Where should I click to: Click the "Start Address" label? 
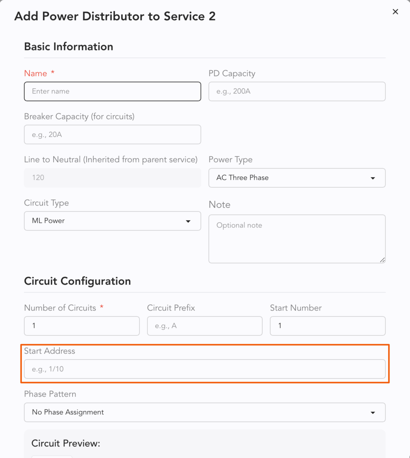(49, 351)
